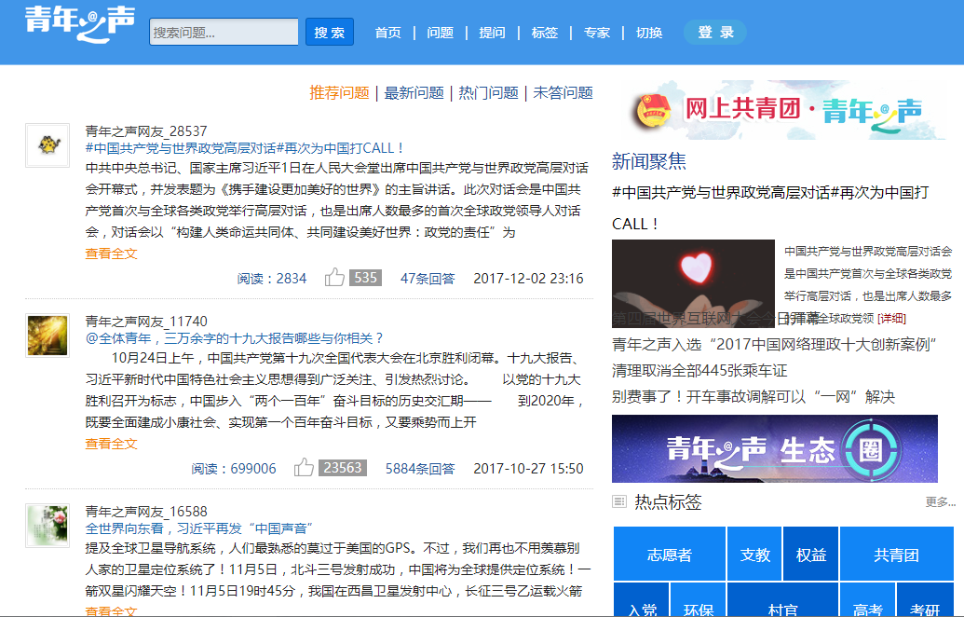964x617 pixels.
Task: Expand more hot tags via 更多
Action: pyautogui.click(x=939, y=502)
